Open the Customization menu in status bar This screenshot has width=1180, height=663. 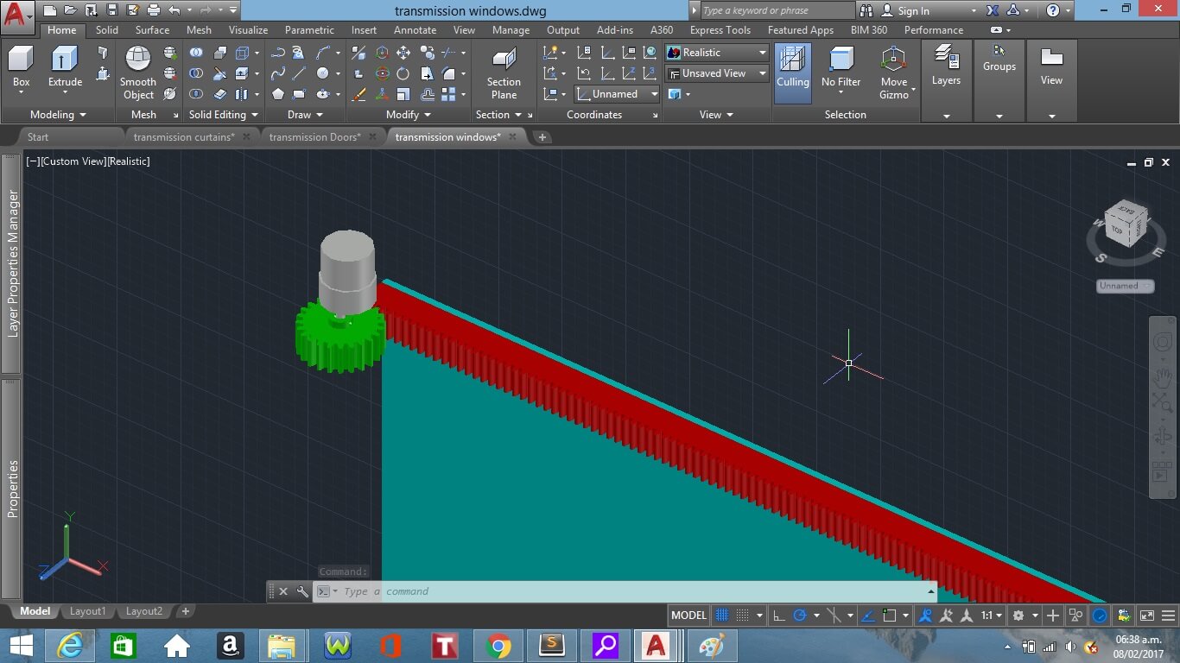click(1170, 616)
